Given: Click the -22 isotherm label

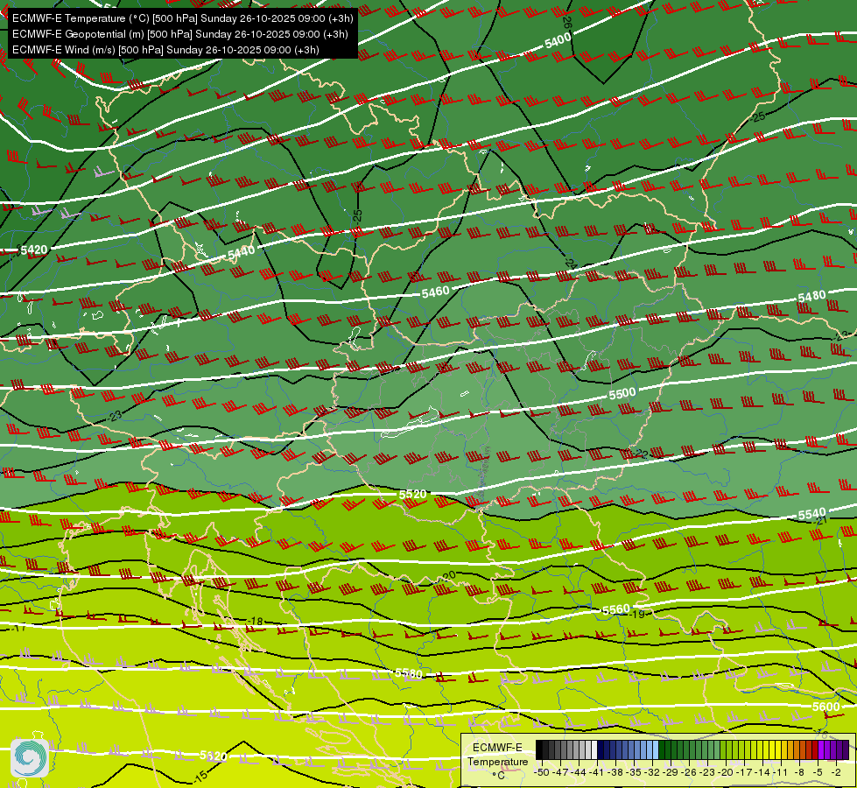Looking at the screenshot, I should (x=641, y=454).
